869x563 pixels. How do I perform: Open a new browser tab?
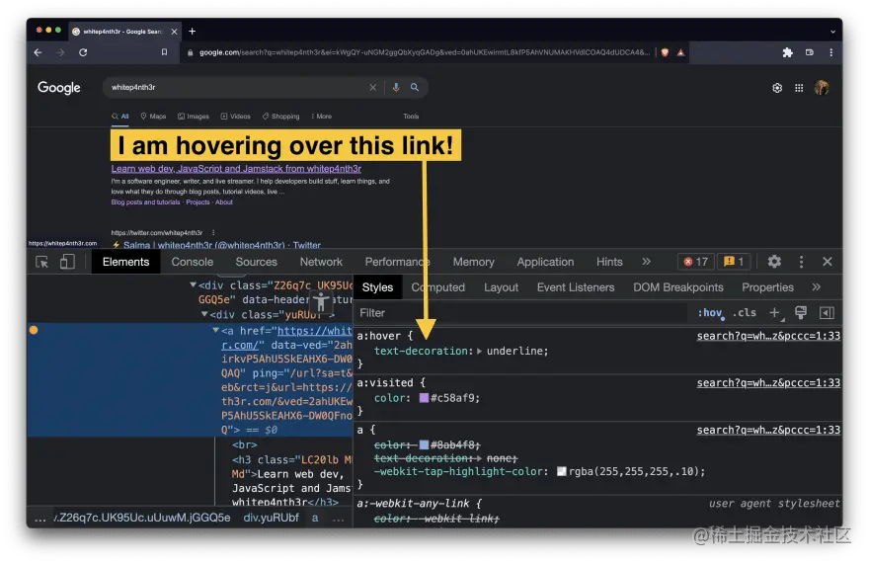pos(193,31)
